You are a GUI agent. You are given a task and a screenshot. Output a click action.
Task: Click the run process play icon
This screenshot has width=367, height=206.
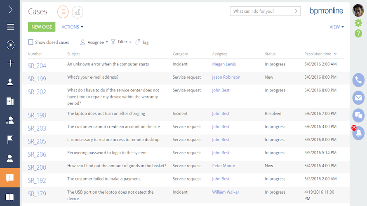coord(10,45)
